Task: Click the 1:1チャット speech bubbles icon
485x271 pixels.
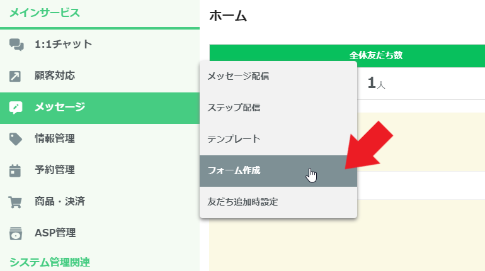Action: click(16, 45)
